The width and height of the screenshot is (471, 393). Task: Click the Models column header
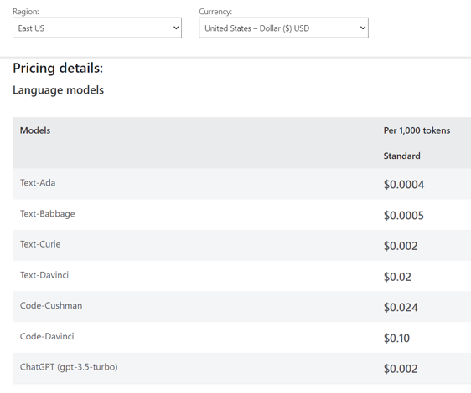pos(35,130)
